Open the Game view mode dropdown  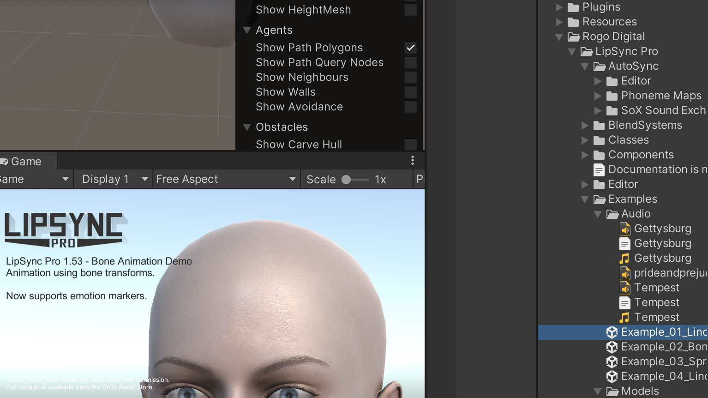point(36,179)
